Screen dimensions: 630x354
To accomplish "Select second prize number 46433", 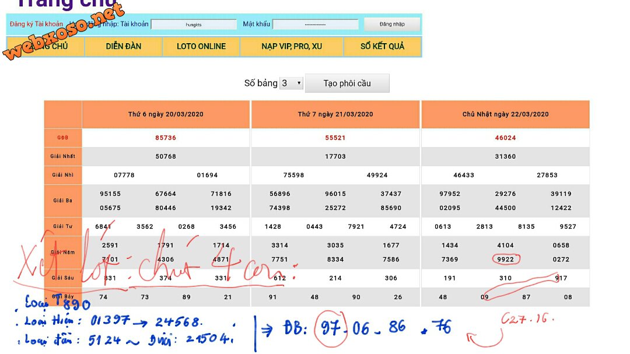I will (464, 175).
